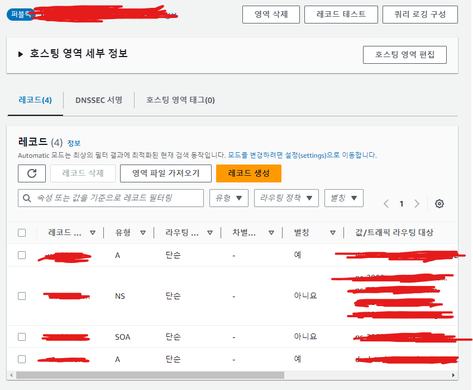Image resolution: width=473 pixels, height=390 pixels.
Task: Open the 유형 filter dropdown
Action: [x=228, y=198]
